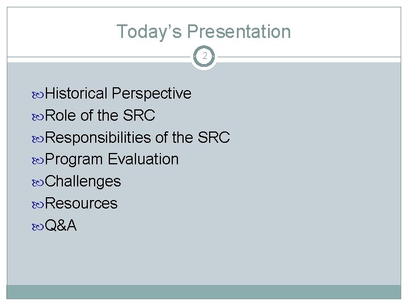Click the word SRC in Responsibilities line
408x306 pixels.
pyautogui.click(x=214, y=137)
